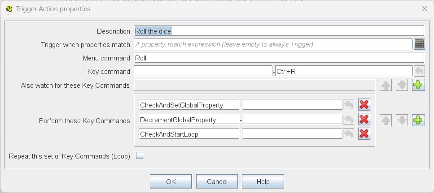
Task: Open the expression builder calculator icon
Action: 419,44
